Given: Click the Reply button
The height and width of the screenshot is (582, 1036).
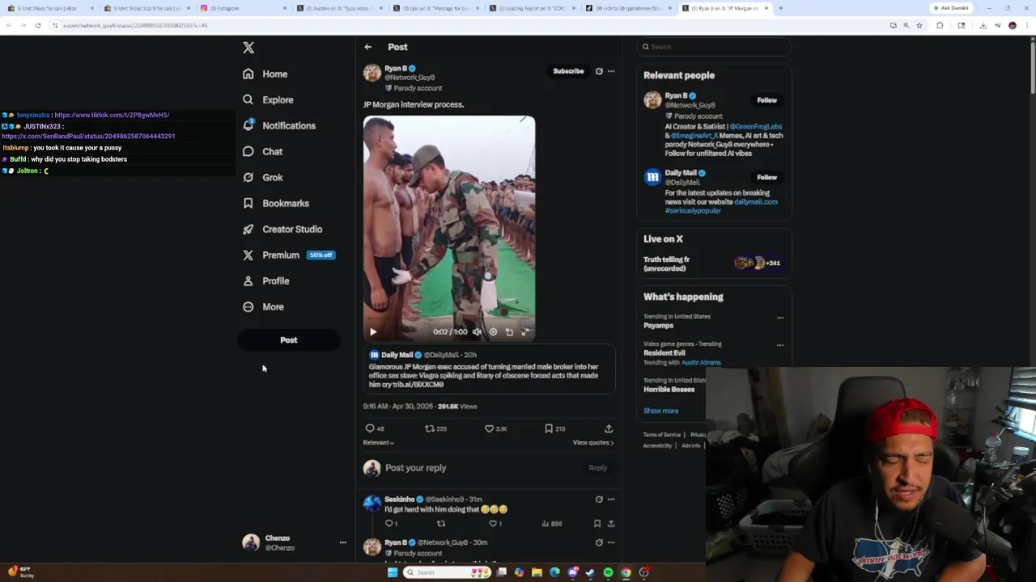Looking at the screenshot, I should (597, 468).
